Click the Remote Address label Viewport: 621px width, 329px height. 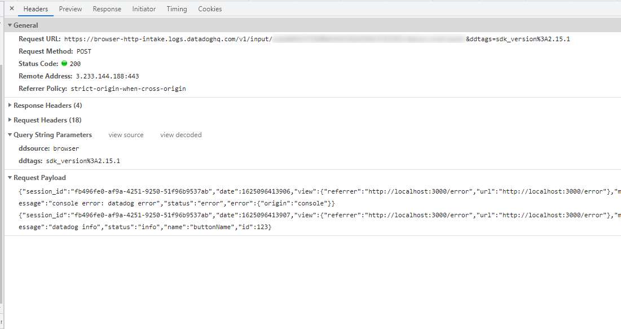click(x=46, y=76)
